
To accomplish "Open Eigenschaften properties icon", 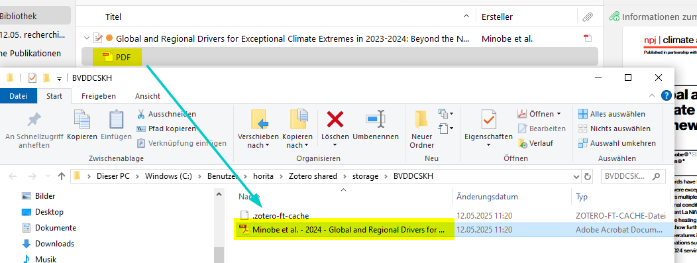I will point(488,119).
